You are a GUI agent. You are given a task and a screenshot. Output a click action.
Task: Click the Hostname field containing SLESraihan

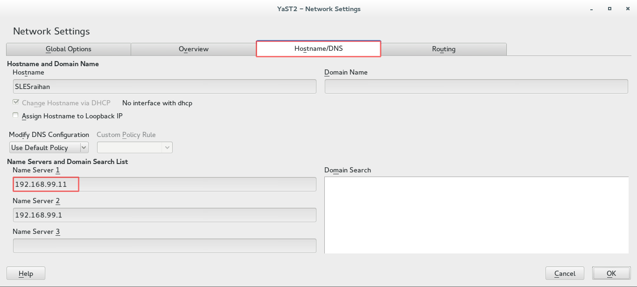tap(165, 86)
